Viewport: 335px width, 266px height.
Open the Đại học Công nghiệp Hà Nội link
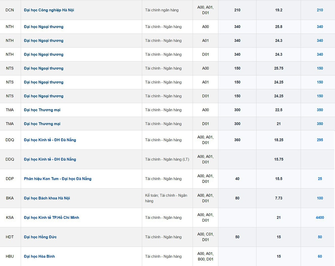(x=49, y=10)
